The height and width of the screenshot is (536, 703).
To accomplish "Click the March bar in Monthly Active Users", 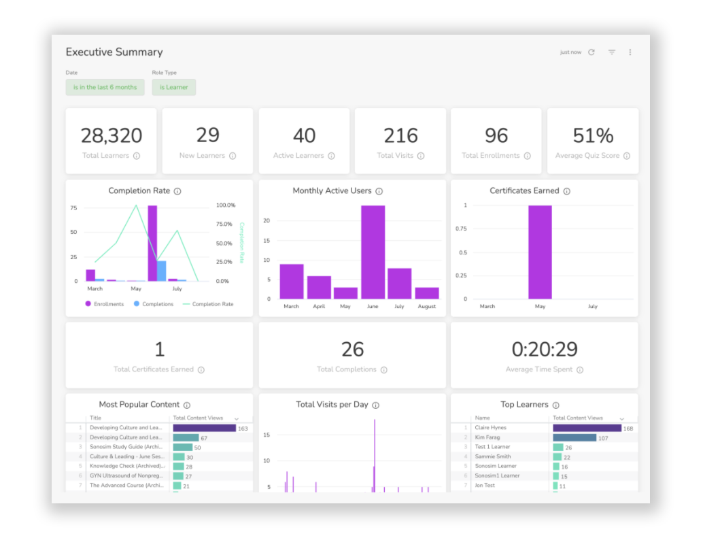I will [292, 281].
